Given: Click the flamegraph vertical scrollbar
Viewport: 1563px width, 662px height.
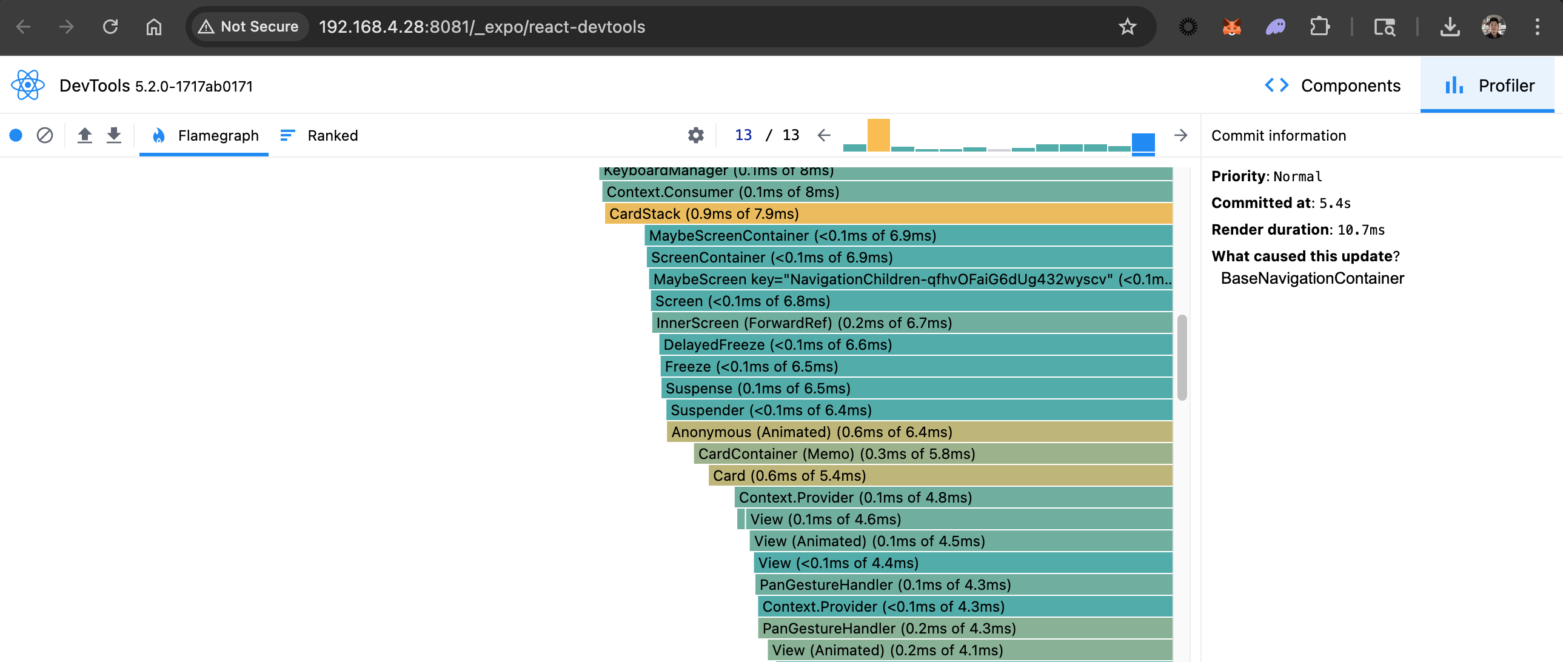Looking at the screenshot, I should point(1182,358).
